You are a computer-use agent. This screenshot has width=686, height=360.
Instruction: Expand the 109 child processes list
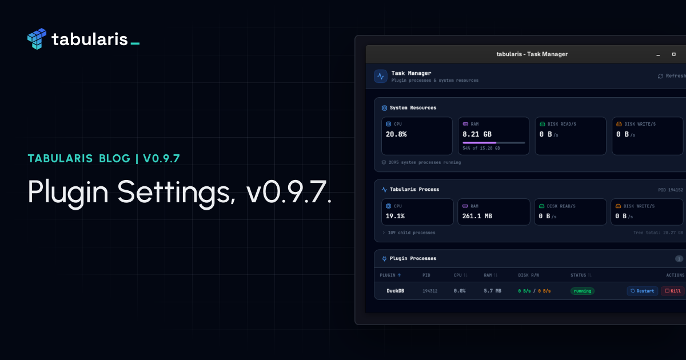[408, 233]
